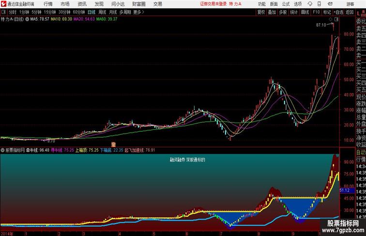Click the diamond icon at chart top-right
The image size is (366, 236).
point(331,19)
